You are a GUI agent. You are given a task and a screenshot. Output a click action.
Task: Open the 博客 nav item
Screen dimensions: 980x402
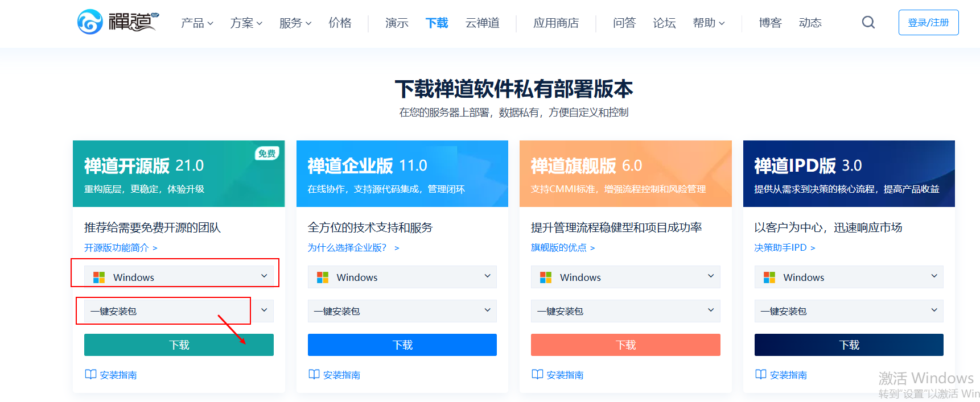(771, 23)
